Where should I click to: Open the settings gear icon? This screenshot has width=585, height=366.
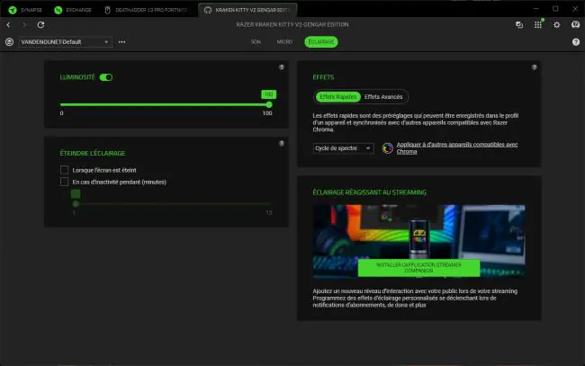point(556,24)
